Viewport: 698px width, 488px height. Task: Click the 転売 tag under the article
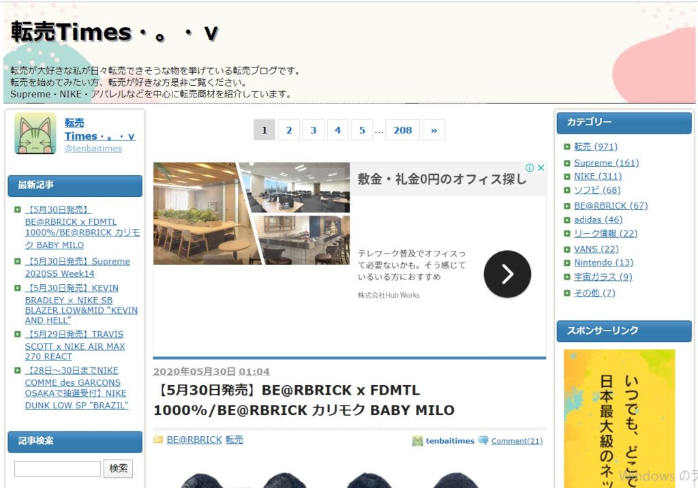point(234,440)
